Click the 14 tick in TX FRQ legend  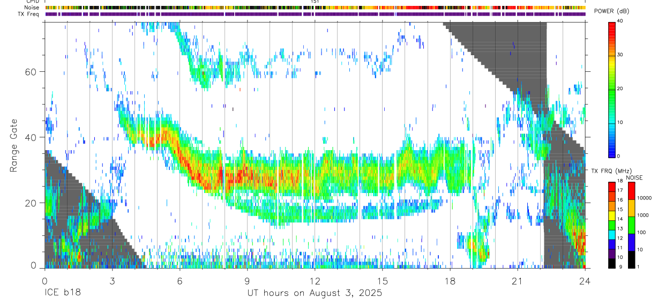(620, 219)
